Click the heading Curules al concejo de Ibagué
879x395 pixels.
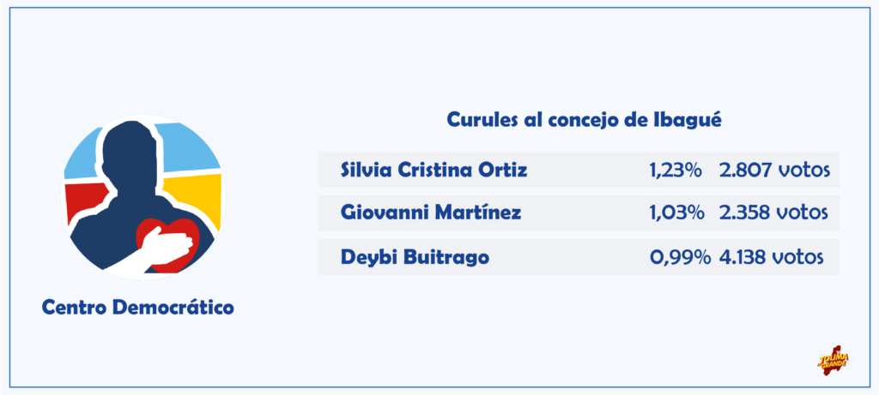[583, 121]
